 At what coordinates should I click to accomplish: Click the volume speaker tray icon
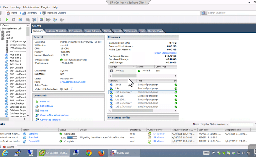point(243,153)
